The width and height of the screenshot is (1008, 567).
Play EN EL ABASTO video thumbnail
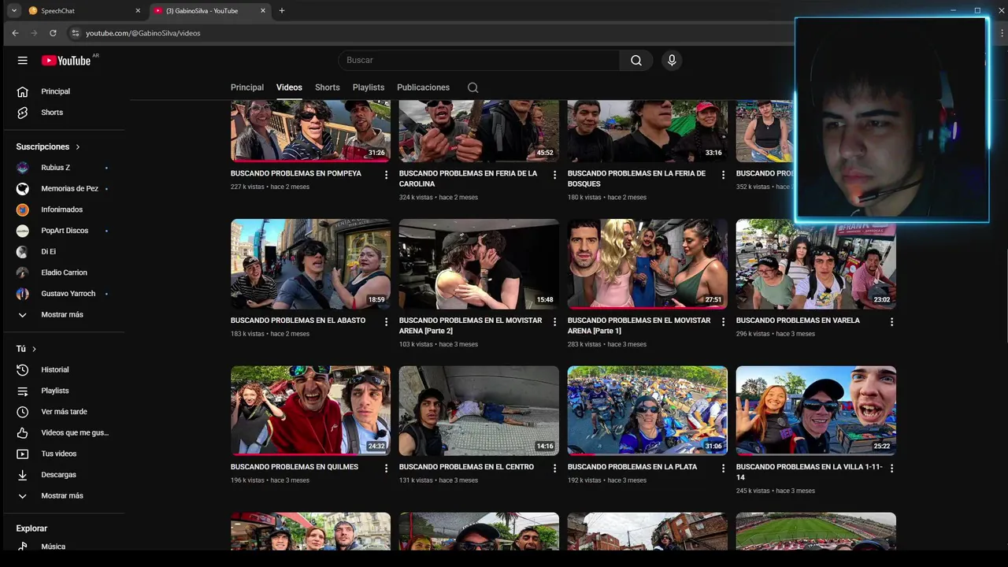click(310, 264)
